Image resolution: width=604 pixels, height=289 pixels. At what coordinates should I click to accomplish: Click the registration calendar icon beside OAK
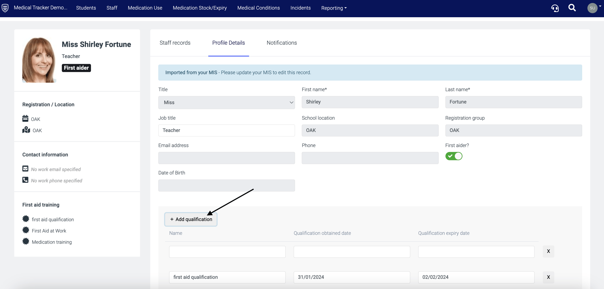(x=25, y=118)
